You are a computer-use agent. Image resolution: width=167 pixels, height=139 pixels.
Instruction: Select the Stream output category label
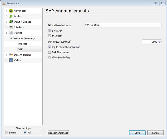(22, 55)
